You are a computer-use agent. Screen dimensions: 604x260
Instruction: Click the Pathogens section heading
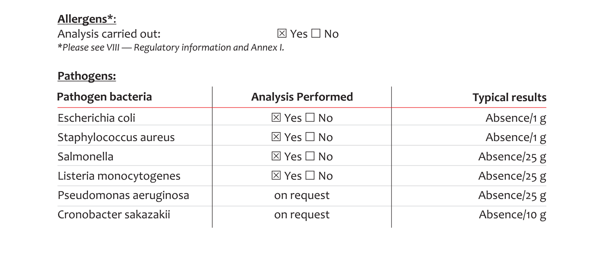(x=86, y=76)
